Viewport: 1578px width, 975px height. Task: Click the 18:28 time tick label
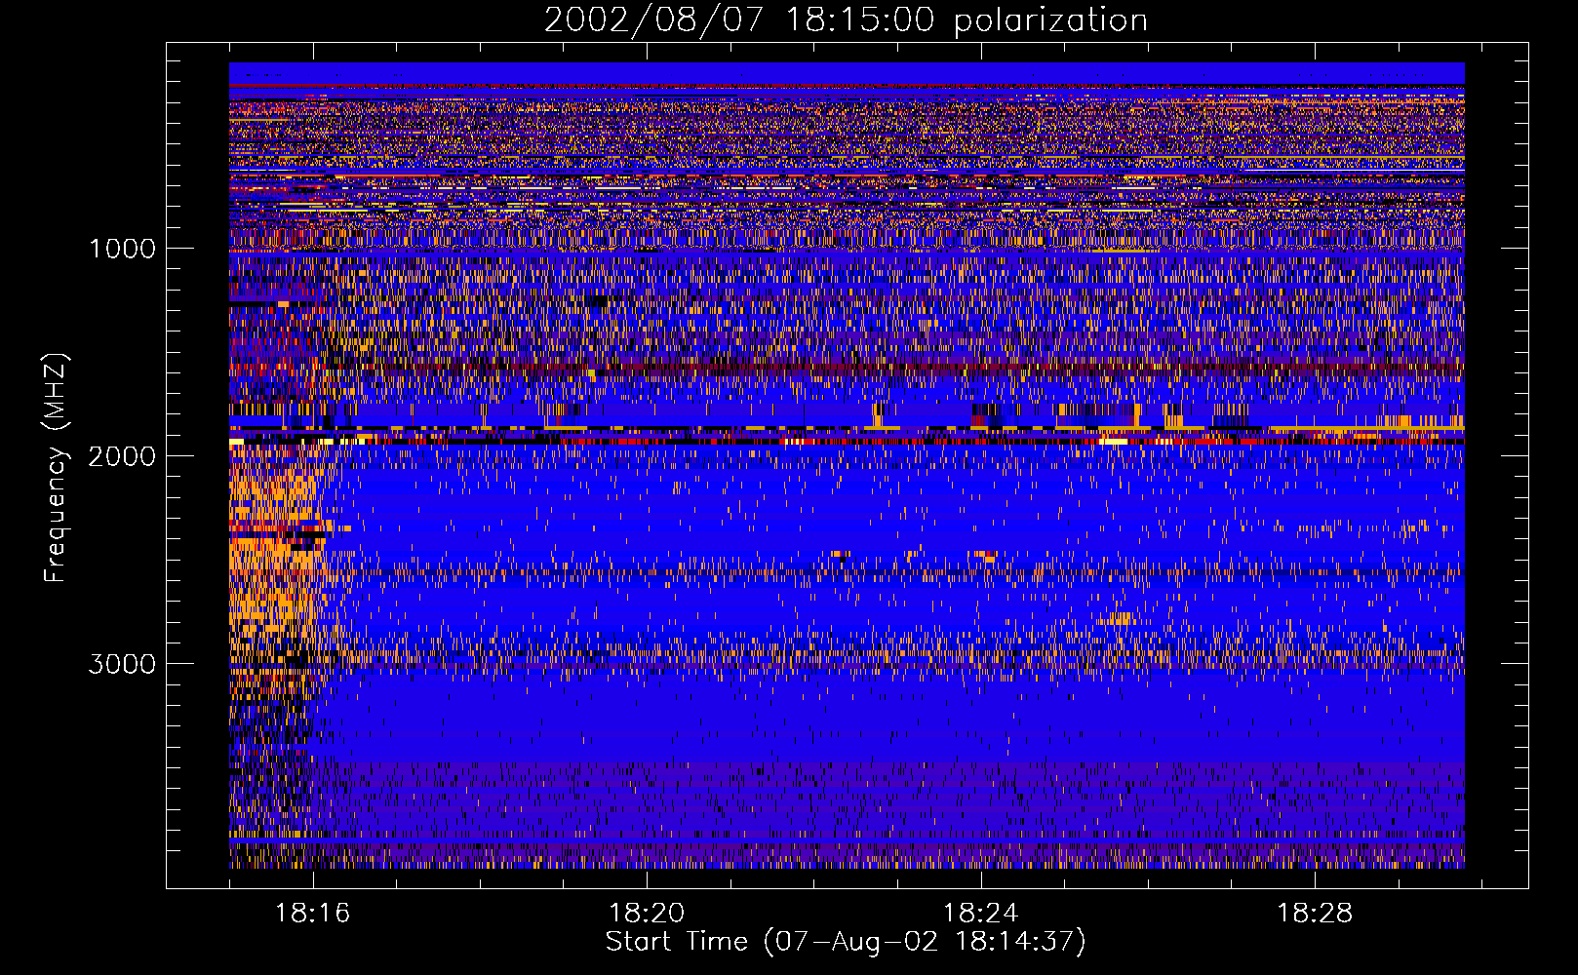[1315, 913]
